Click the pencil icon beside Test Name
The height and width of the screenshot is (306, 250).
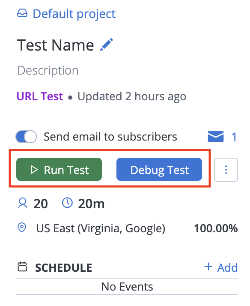(x=106, y=45)
